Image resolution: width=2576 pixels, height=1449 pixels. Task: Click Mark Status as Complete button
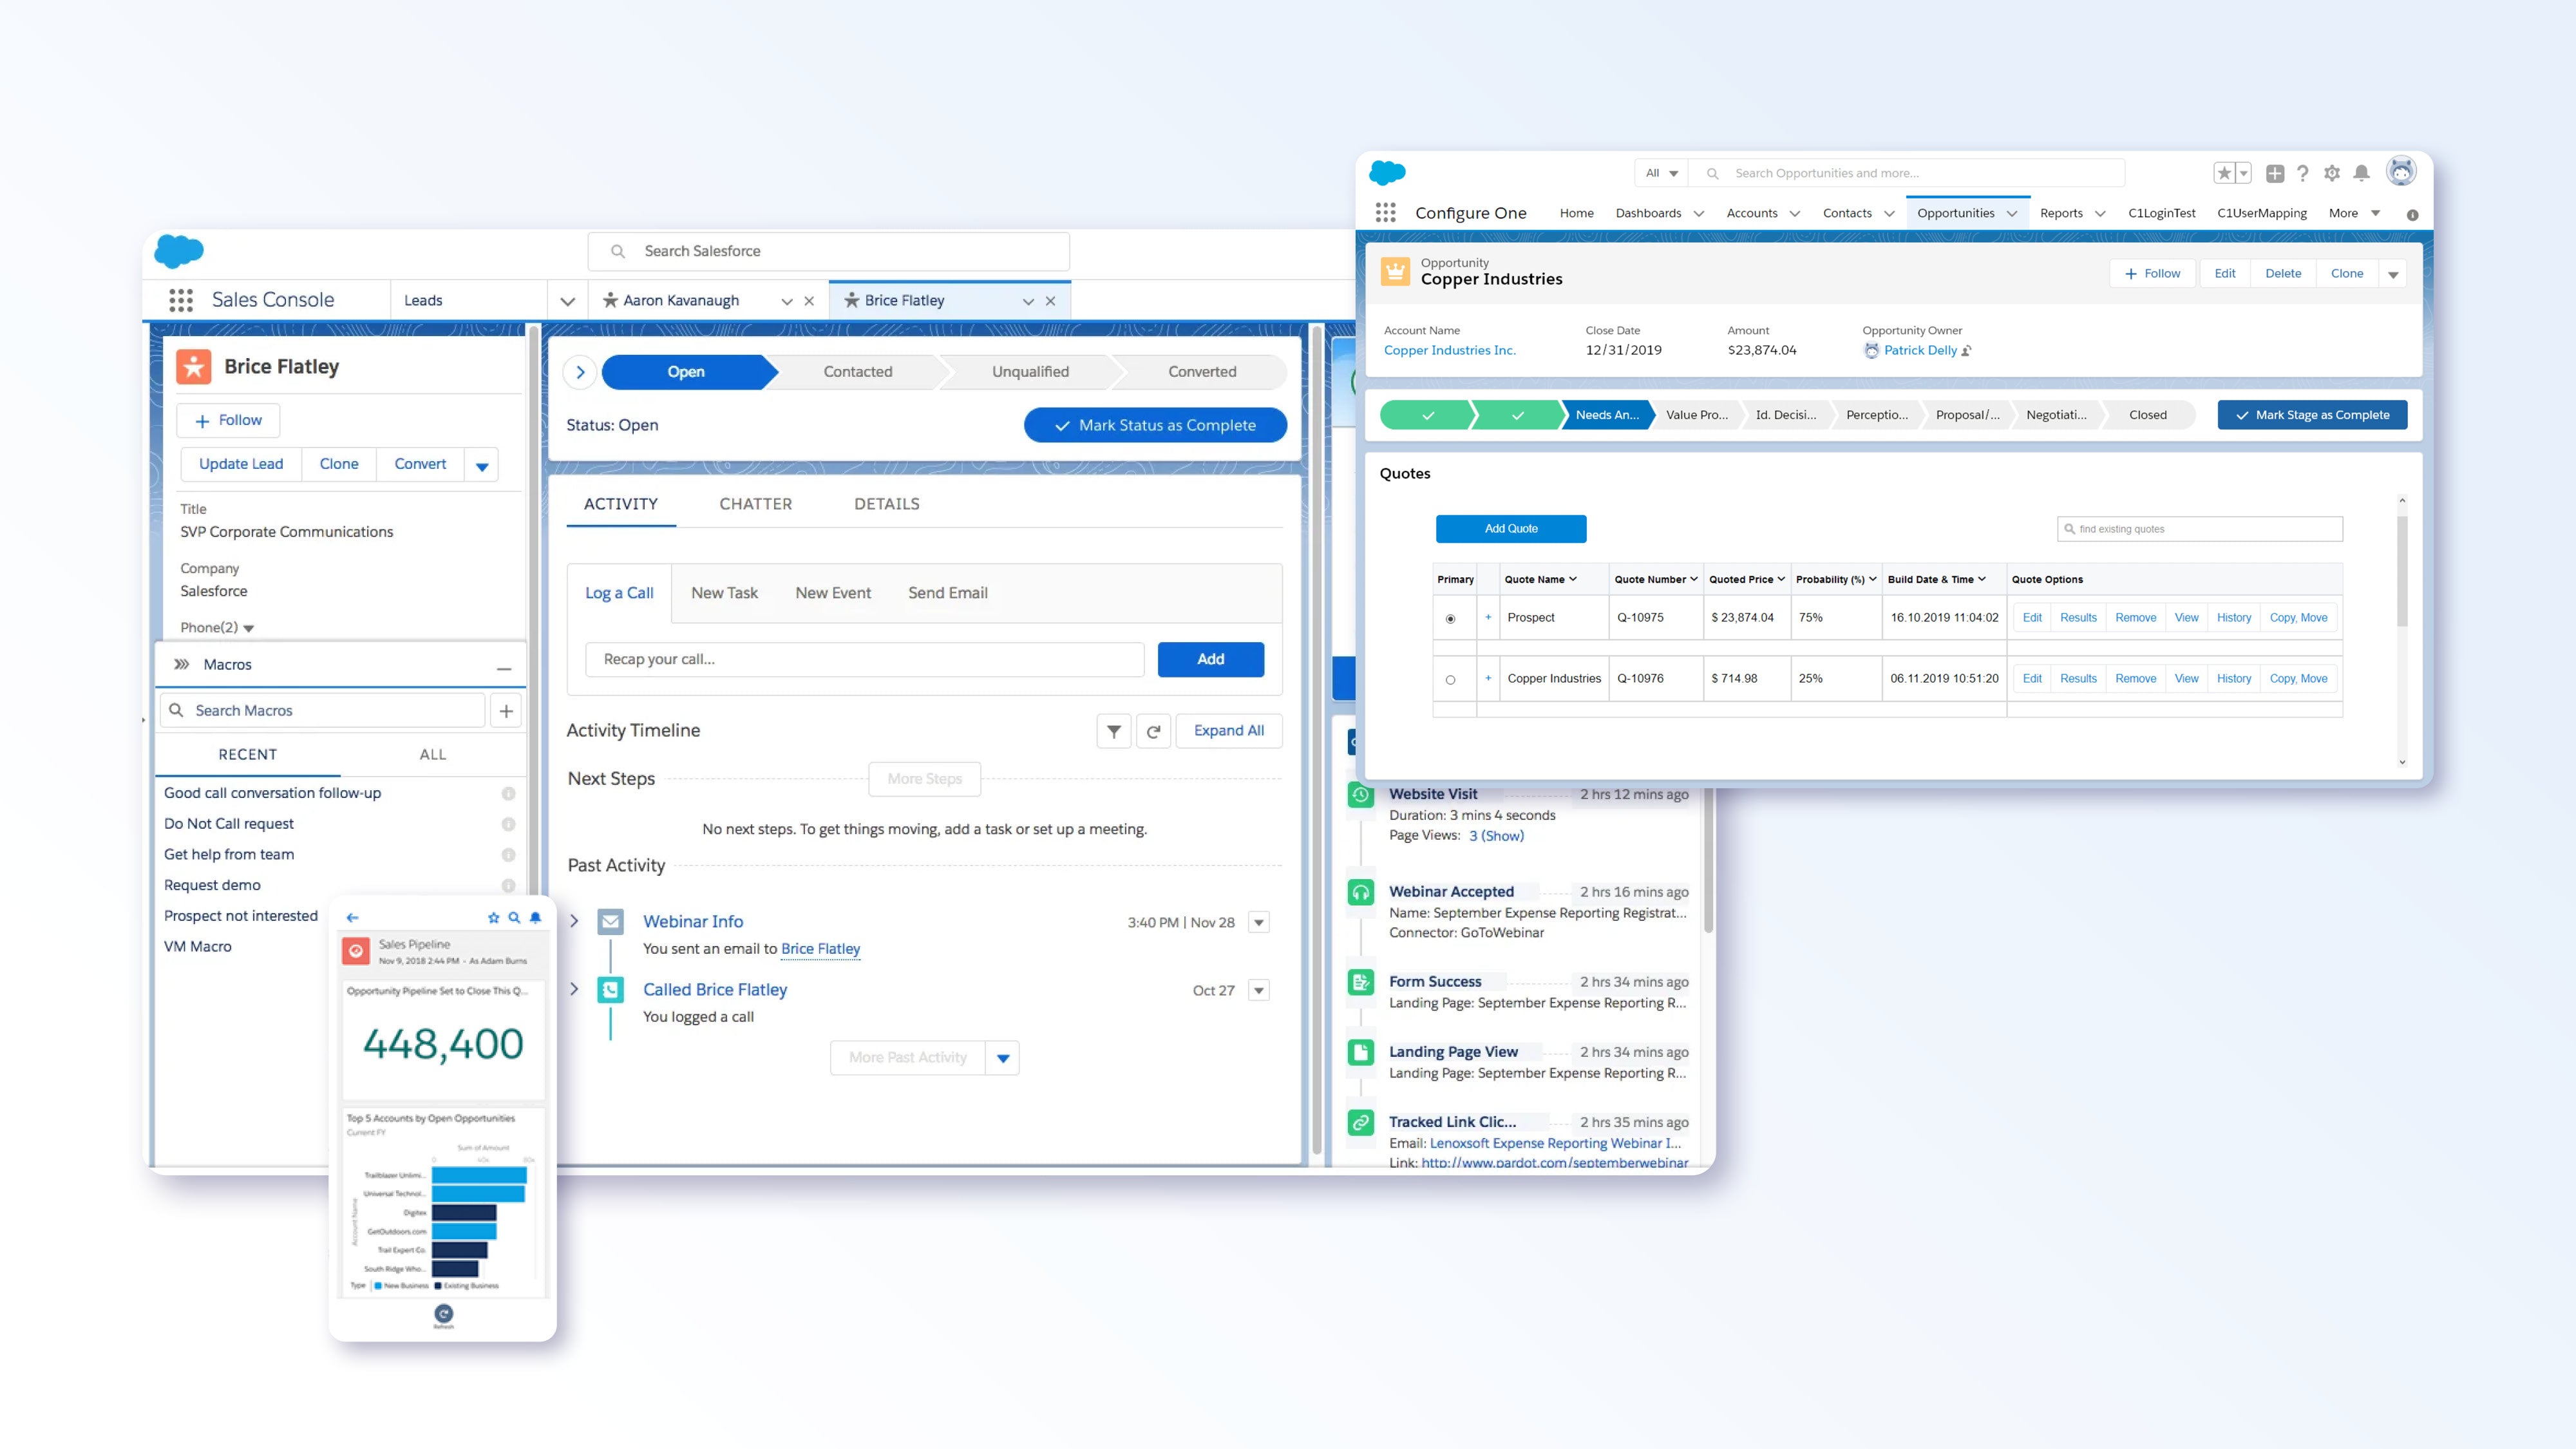point(1155,425)
